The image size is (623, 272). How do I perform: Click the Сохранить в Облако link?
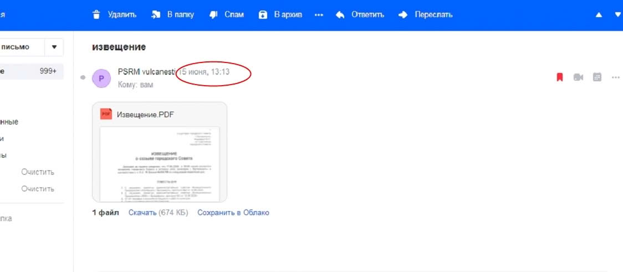[x=233, y=213]
